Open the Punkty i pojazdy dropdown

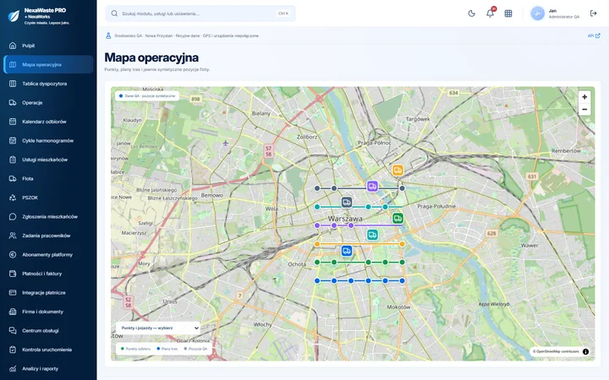(158, 328)
